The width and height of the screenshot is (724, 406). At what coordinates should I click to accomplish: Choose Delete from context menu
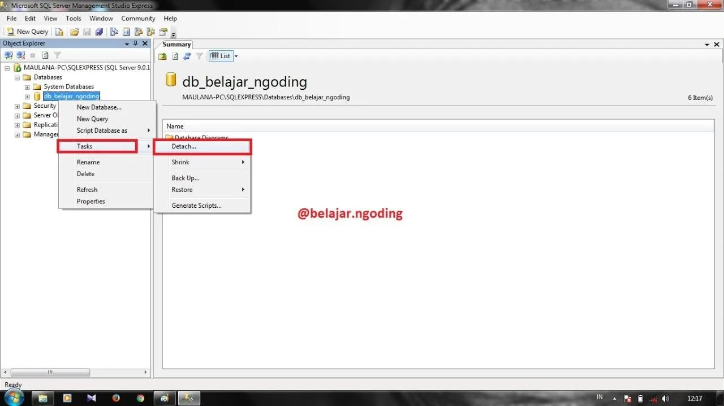pos(106,174)
